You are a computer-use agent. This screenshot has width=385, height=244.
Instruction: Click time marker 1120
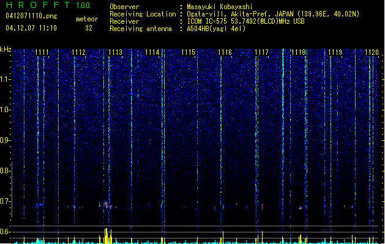click(x=372, y=52)
